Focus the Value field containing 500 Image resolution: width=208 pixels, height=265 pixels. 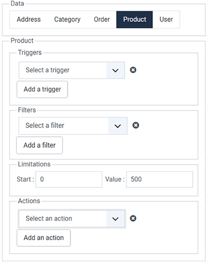(x=160, y=179)
